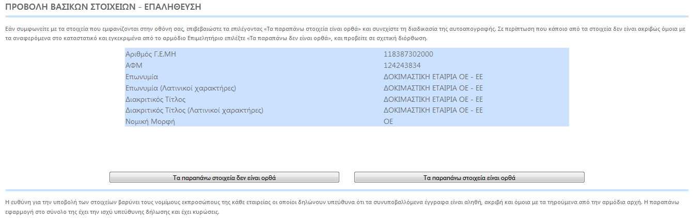Click the 'Νομική Μορφή' field label
This screenshot has width=693, height=218.
[x=150, y=122]
